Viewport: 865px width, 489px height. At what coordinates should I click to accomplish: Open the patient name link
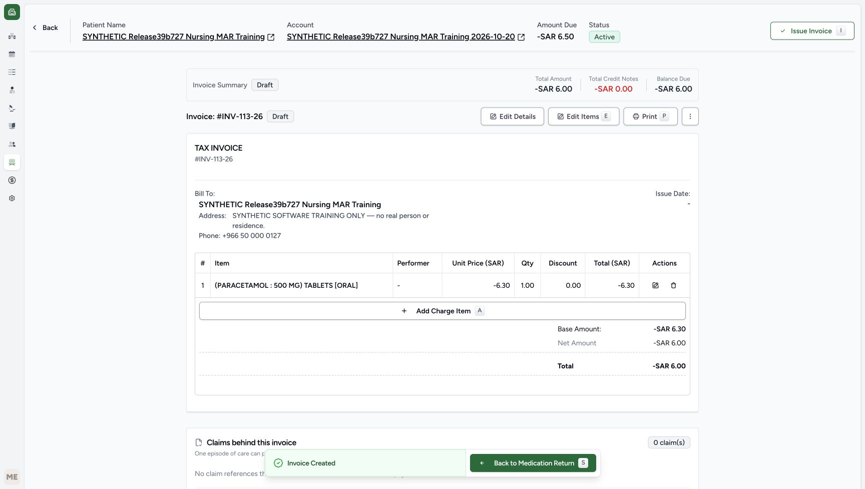coord(174,37)
